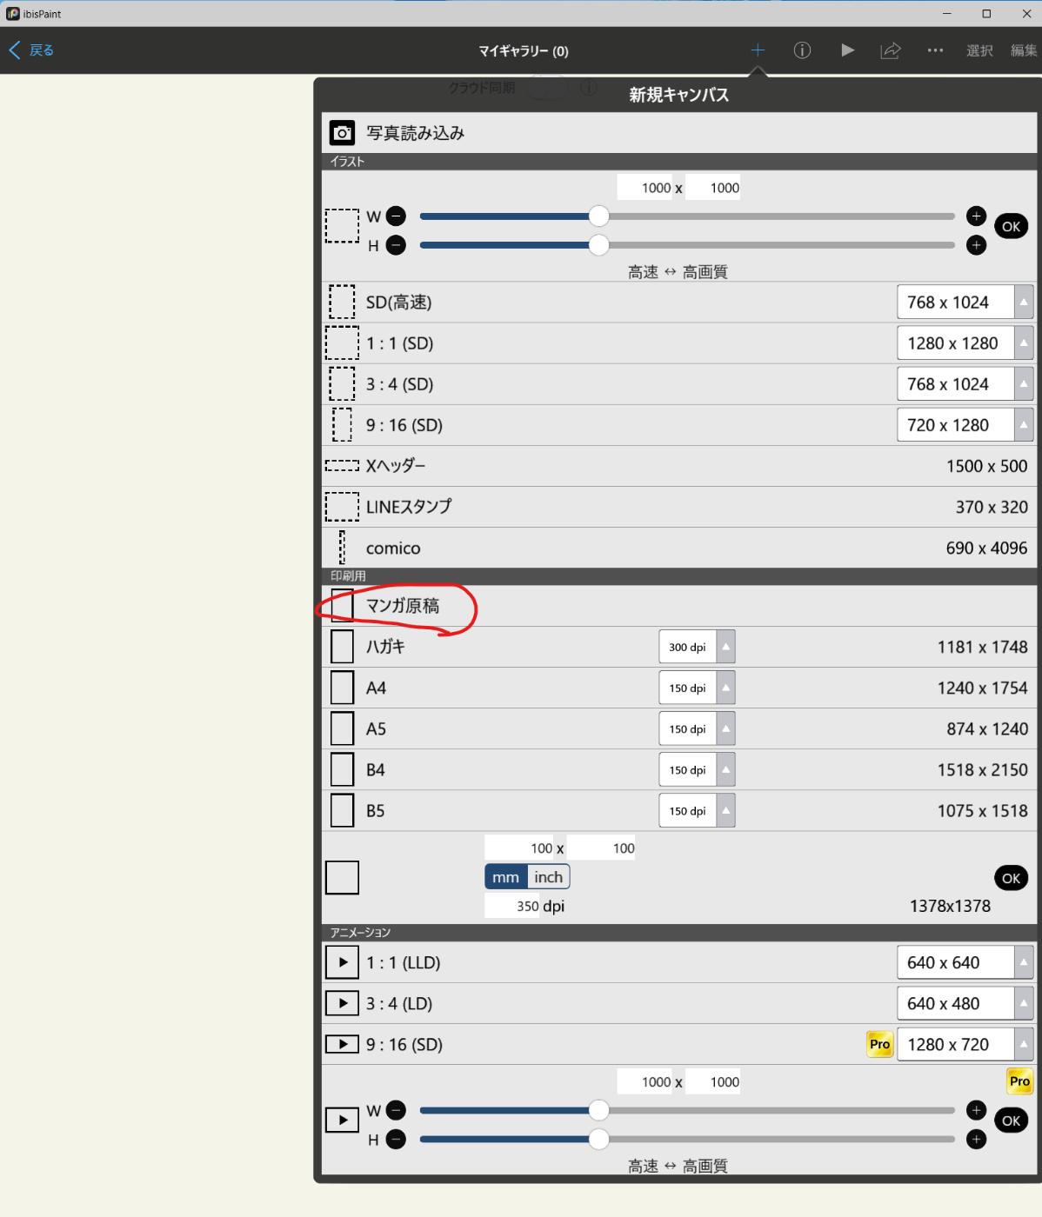Open the 640 x 480 animation size dropdown
The height and width of the screenshot is (1217, 1042).
tap(965, 1003)
